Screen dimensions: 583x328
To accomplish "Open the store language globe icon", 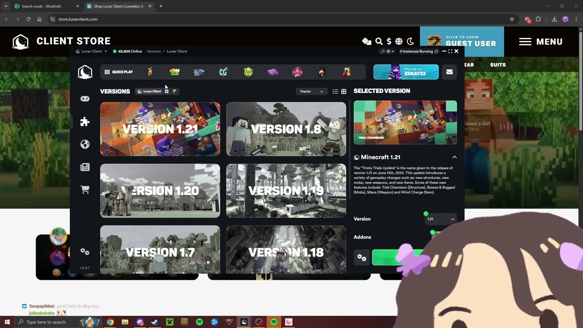I will point(399,41).
